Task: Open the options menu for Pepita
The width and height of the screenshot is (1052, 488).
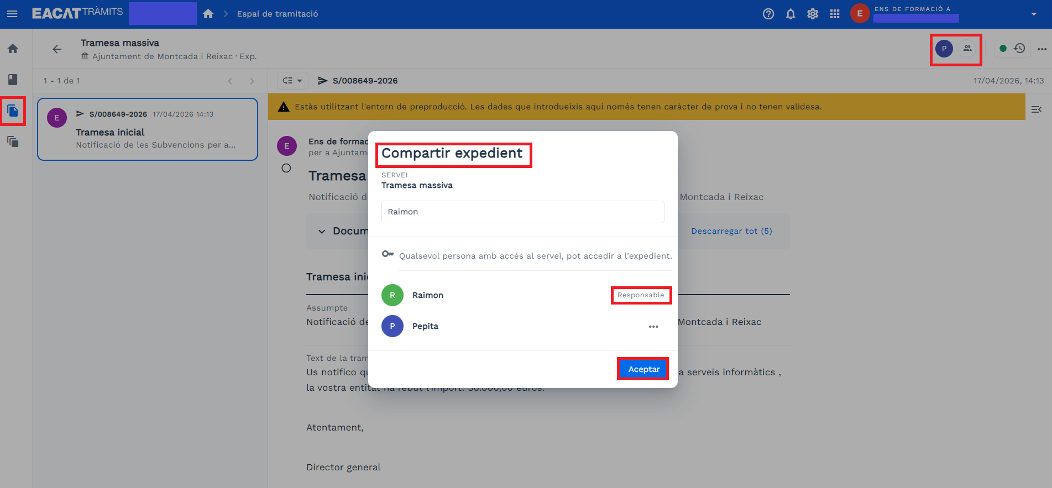Action: click(x=653, y=327)
